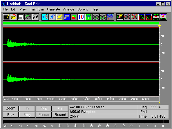Image resolution: width=172 pixels, height=129 pixels.
Task: Click the Zoom button
Action: point(11,108)
